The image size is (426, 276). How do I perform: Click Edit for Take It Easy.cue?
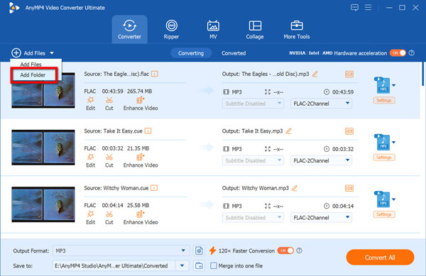[x=90, y=160]
